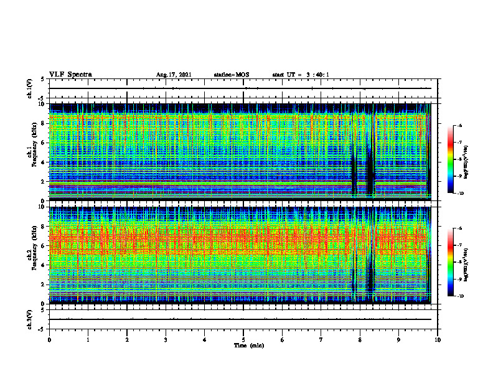Click the bottom time axis tick label "10"
The width and height of the screenshot is (493, 381).
pos(438,340)
